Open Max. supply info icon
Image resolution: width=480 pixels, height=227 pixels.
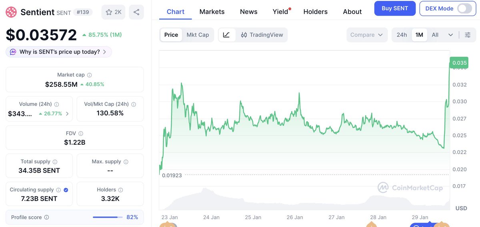126,162
